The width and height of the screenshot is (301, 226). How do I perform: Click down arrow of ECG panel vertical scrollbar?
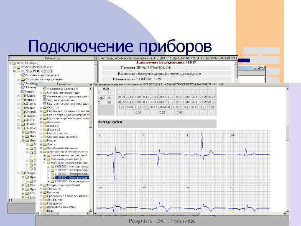point(287,210)
